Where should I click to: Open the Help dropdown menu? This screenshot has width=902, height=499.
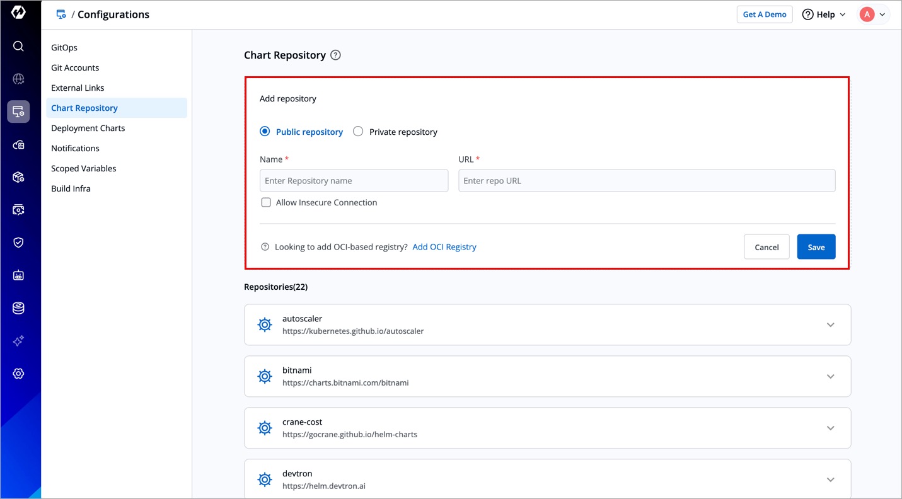click(823, 14)
